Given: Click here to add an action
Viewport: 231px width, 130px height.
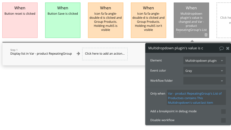Looking at the screenshot, I should coord(105,54).
